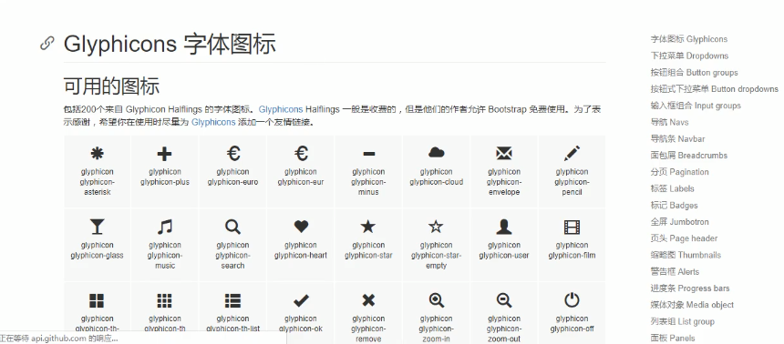Go to 输入框组合 Input groups
Image resolution: width=784 pixels, height=344 pixels.
[696, 106]
